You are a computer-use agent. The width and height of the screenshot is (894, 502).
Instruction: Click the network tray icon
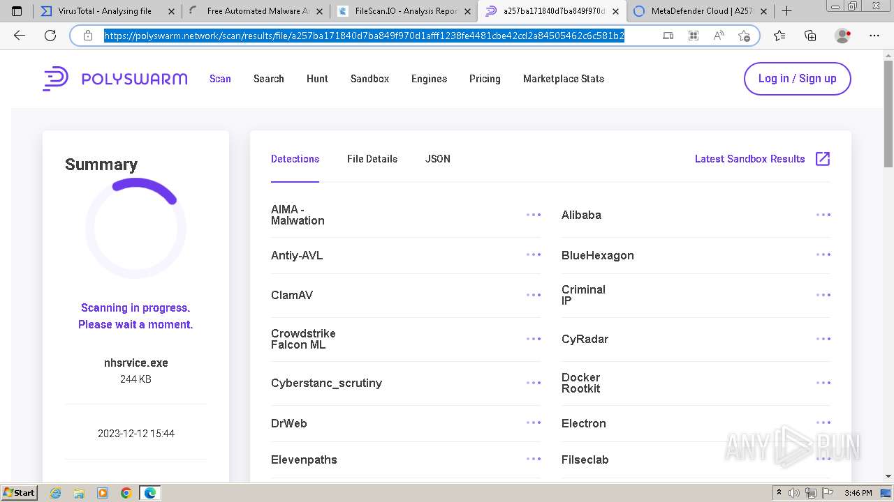pyautogui.click(x=811, y=493)
